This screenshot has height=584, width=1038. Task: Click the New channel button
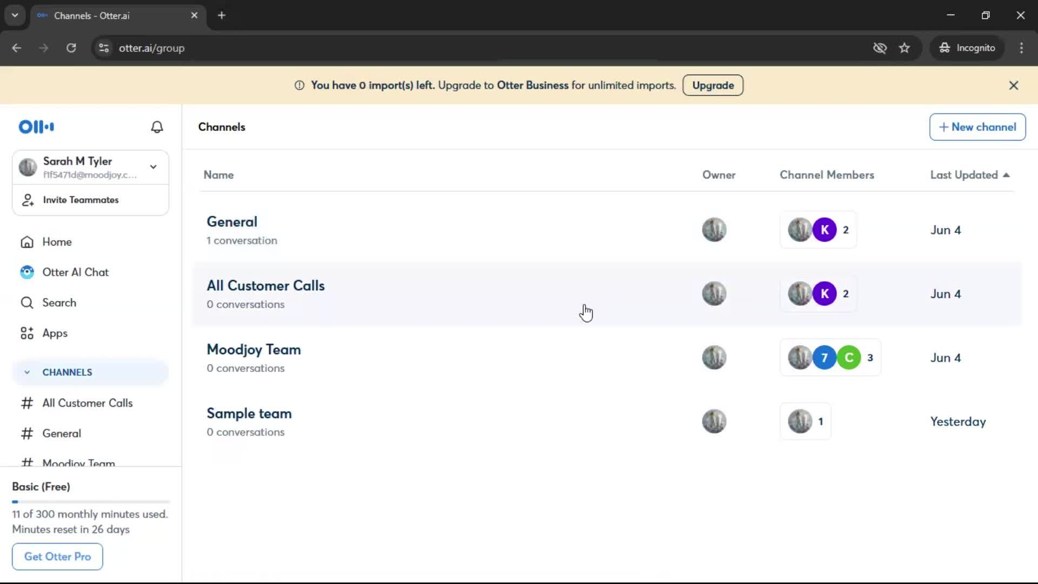[977, 127]
